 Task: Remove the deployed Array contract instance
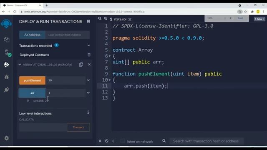[89, 65]
